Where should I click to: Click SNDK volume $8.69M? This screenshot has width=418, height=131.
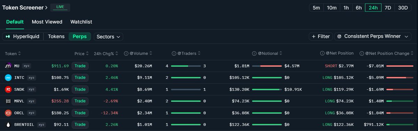click(143, 90)
